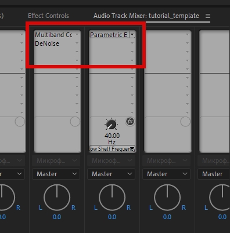The height and width of the screenshot is (233, 230).
Task: Toggle the fx bypass icon on Parametric EQ track
Action: 130,122
